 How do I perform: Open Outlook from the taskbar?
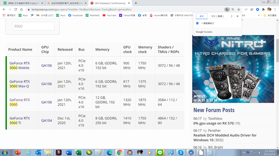pos(38,153)
